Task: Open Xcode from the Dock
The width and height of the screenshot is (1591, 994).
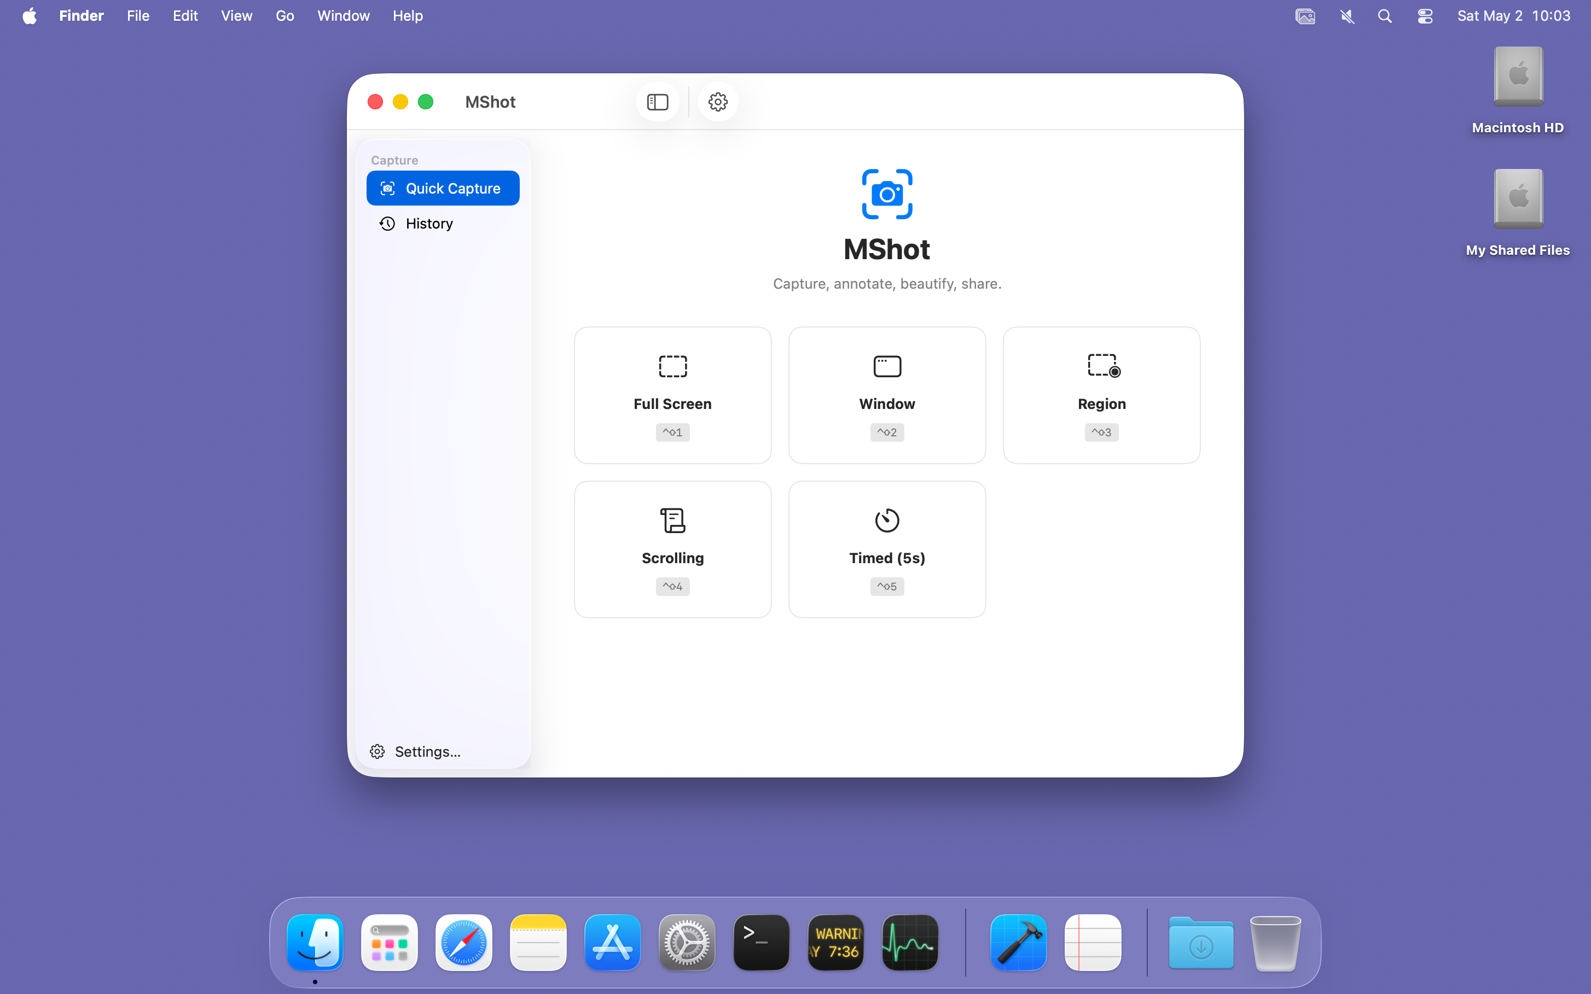Action: click(1018, 942)
